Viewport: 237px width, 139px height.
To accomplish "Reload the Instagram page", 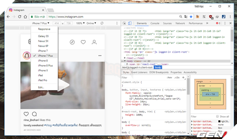I will [20, 17].
